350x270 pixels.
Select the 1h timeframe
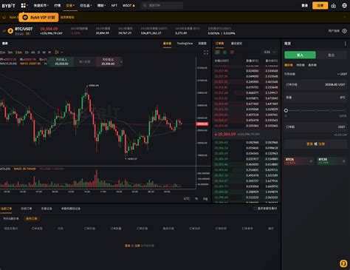[27, 53]
